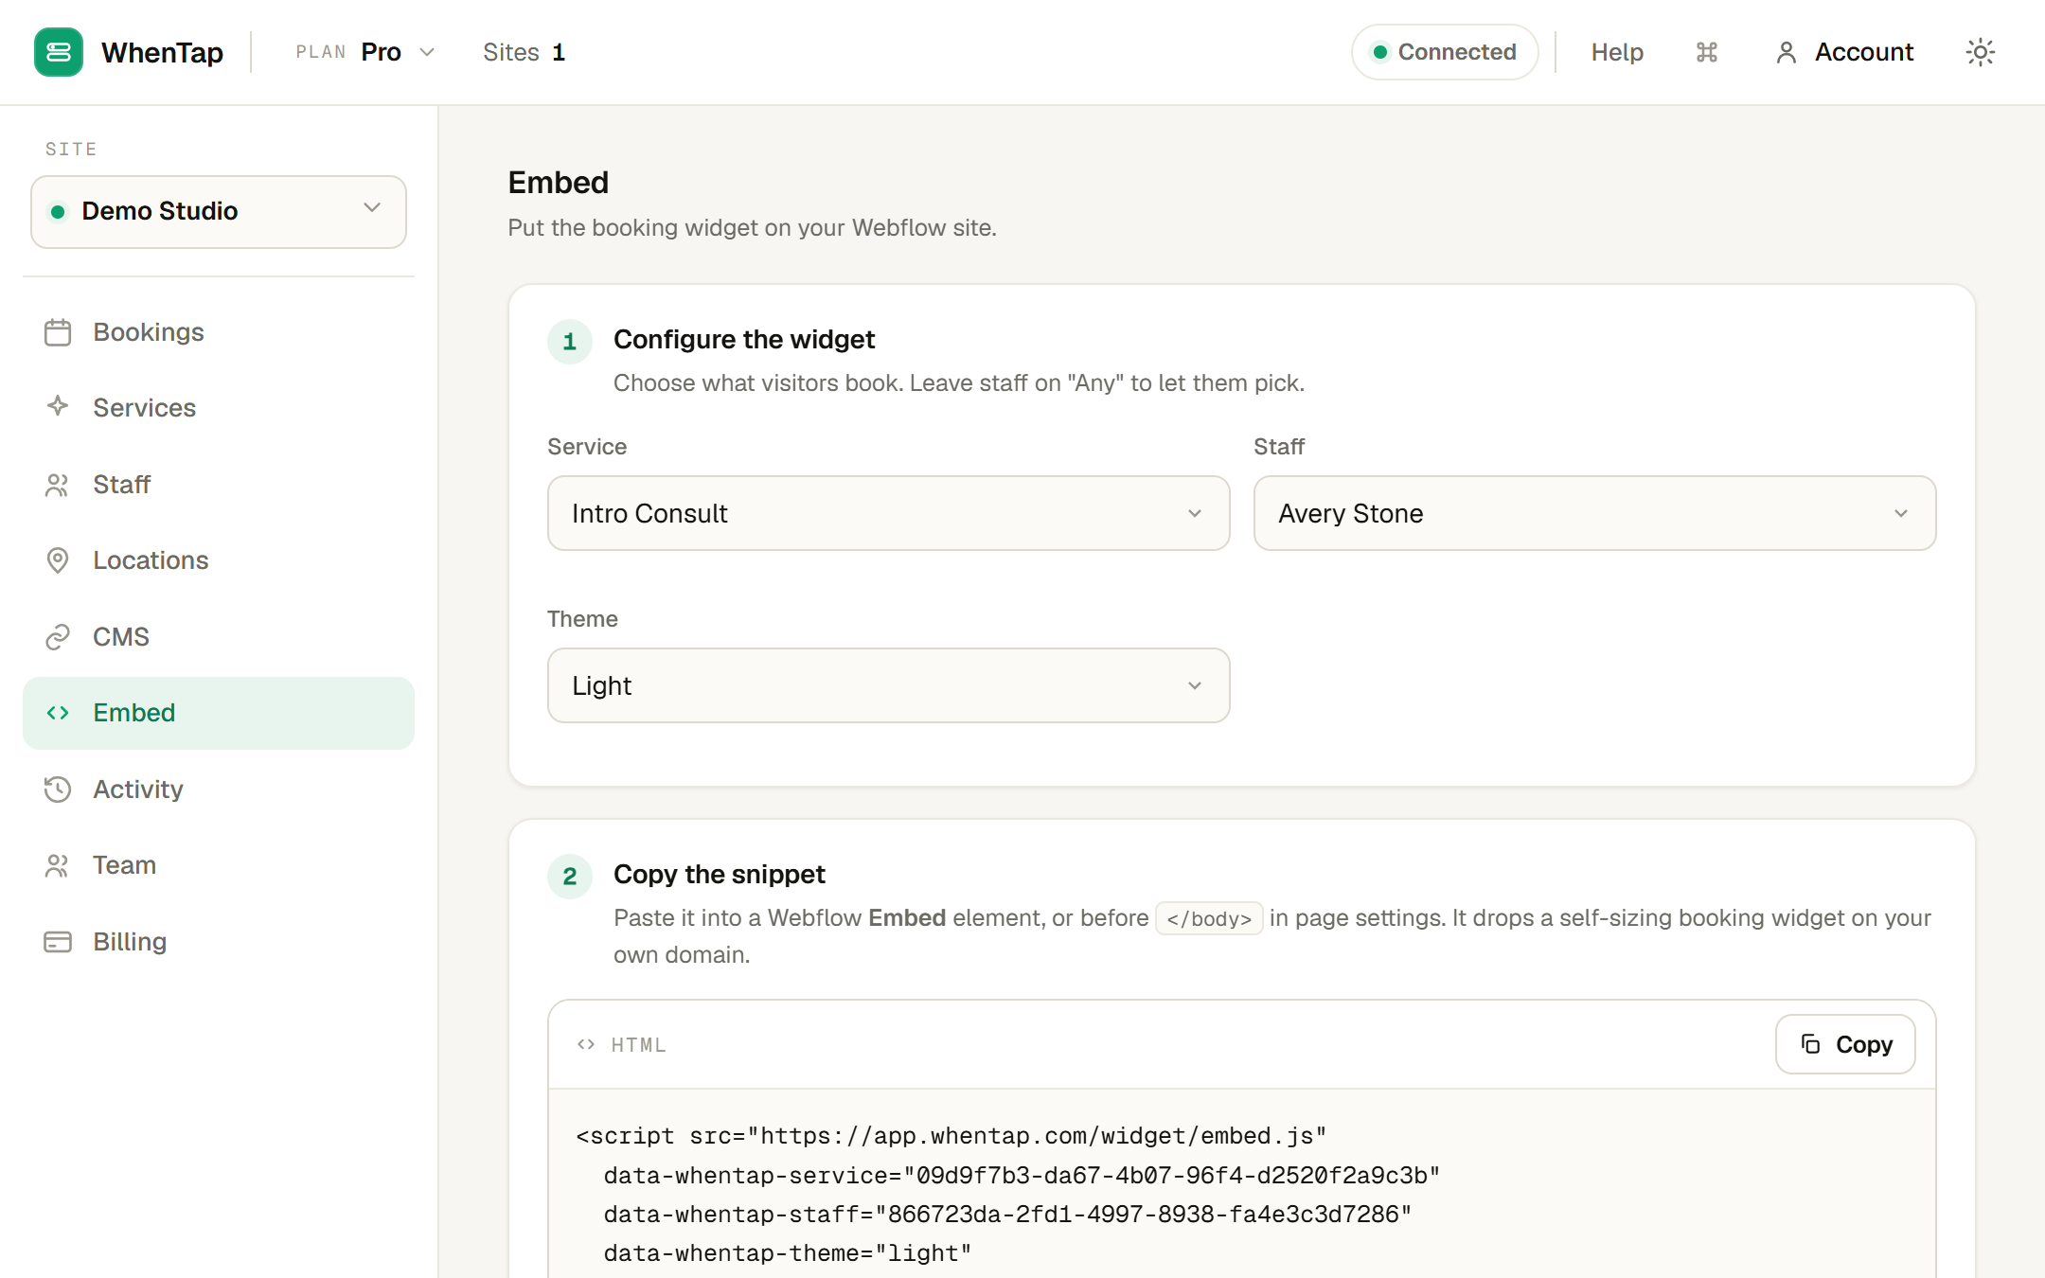2045x1278 pixels.
Task: Click the HTML code block label
Action: pos(639,1045)
